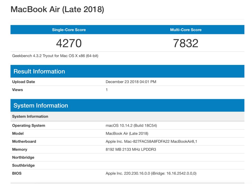Click the MacBook Air (Late 2018) page title
This screenshot has width=252, height=184.
pyautogui.click(x=57, y=9)
